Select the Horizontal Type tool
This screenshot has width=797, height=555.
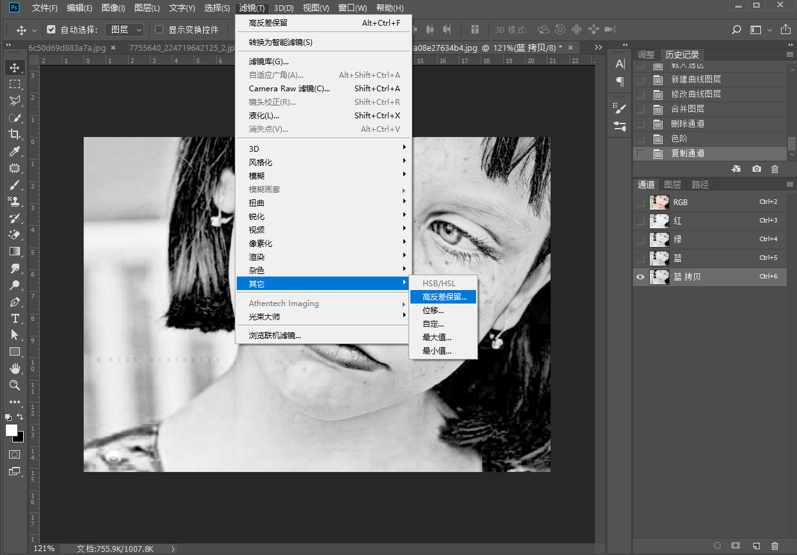tap(15, 318)
